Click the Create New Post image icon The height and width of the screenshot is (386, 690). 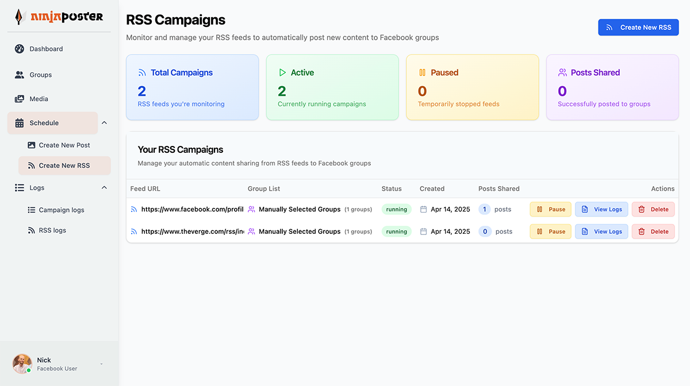coord(32,145)
